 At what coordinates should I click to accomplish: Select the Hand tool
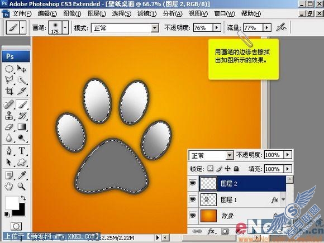click(9, 187)
